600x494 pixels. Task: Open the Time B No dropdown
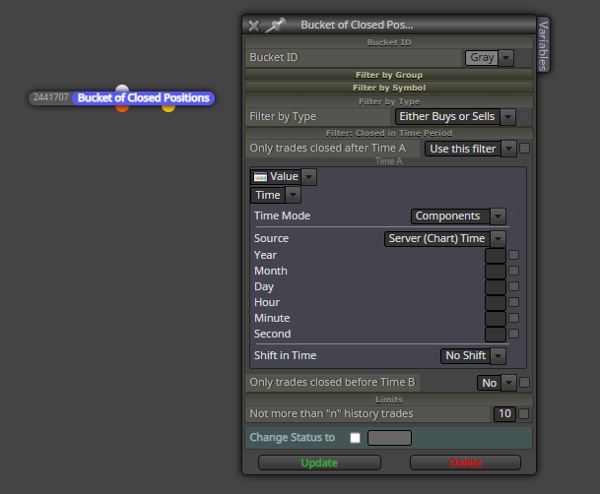[x=497, y=383]
